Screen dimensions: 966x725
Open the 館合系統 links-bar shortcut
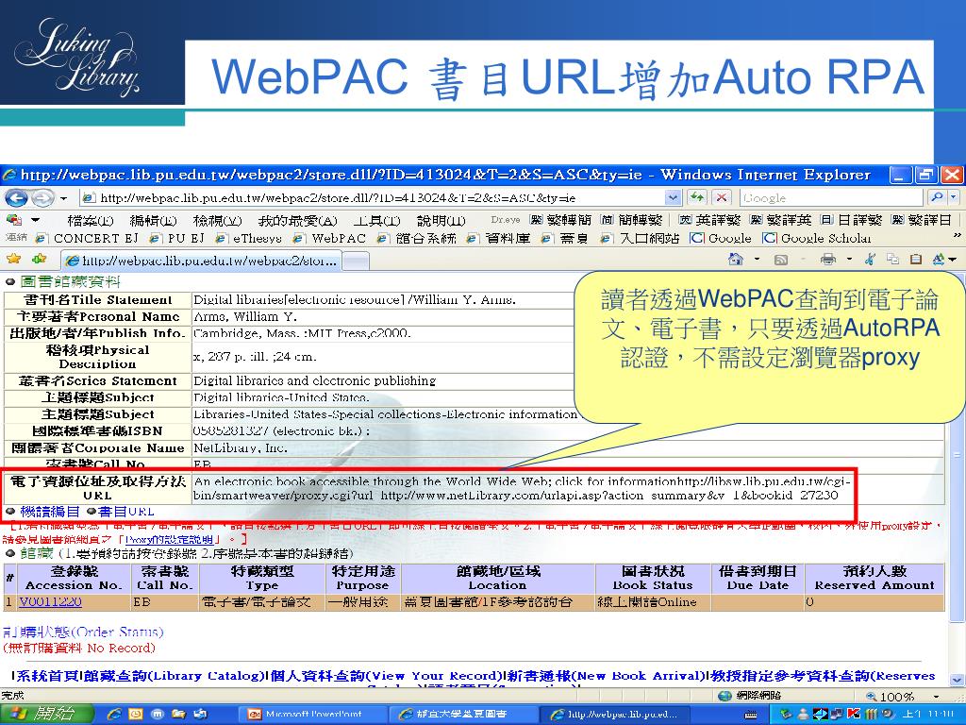[x=417, y=239]
